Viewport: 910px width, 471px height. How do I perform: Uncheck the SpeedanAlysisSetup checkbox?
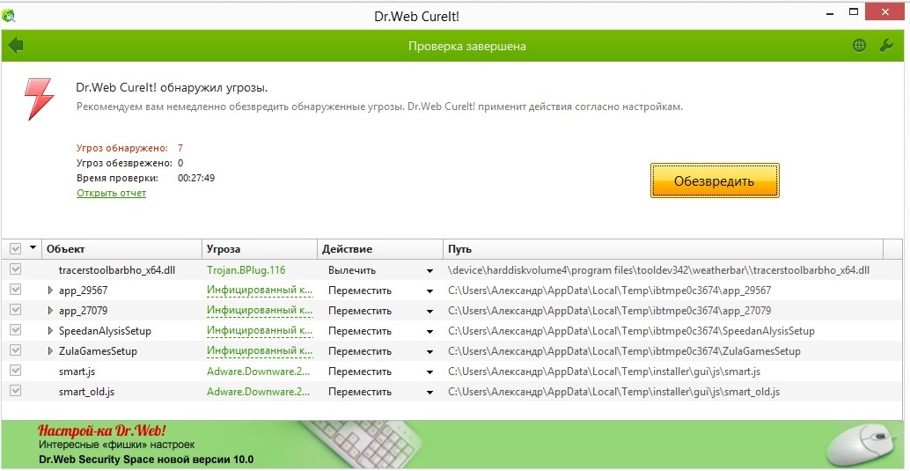click(x=16, y=330)
